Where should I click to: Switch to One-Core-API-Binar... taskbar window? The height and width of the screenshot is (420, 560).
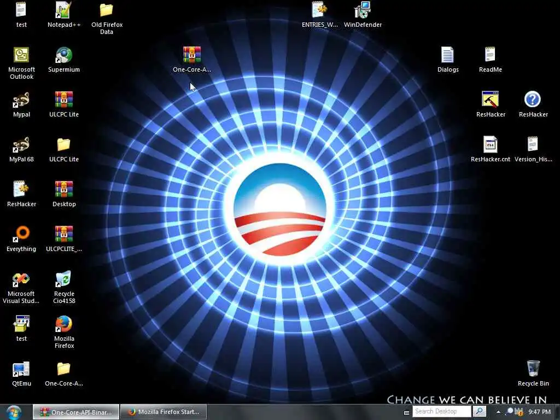tap(76, 412)
